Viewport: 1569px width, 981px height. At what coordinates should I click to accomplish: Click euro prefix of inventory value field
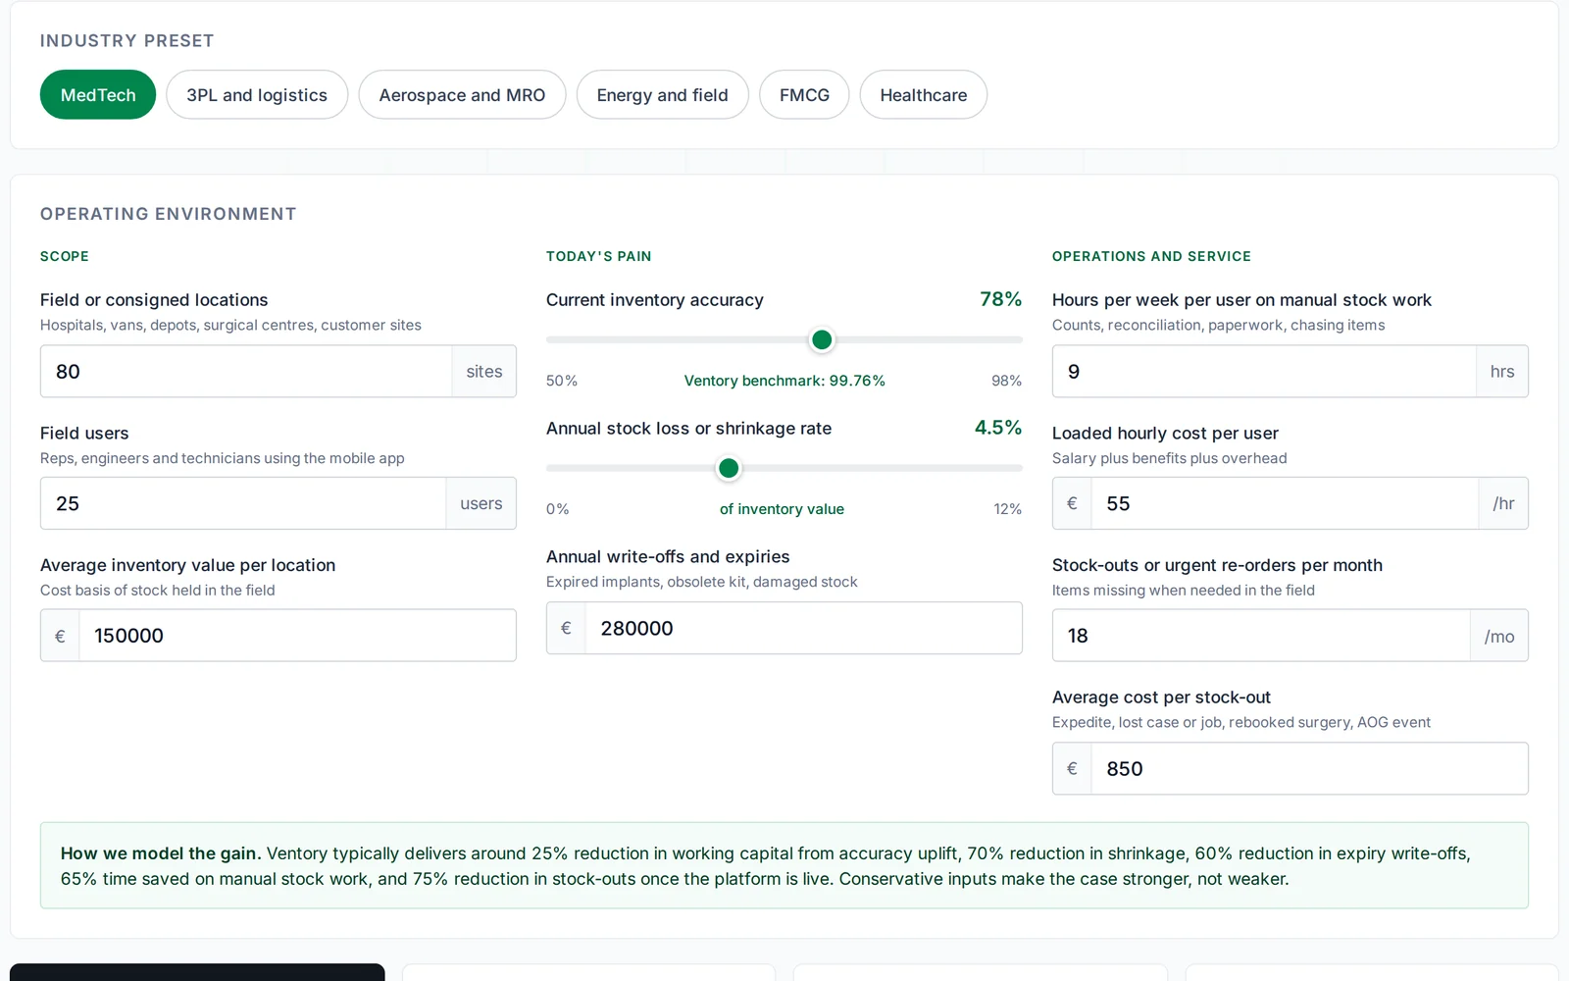coord(60,636)
